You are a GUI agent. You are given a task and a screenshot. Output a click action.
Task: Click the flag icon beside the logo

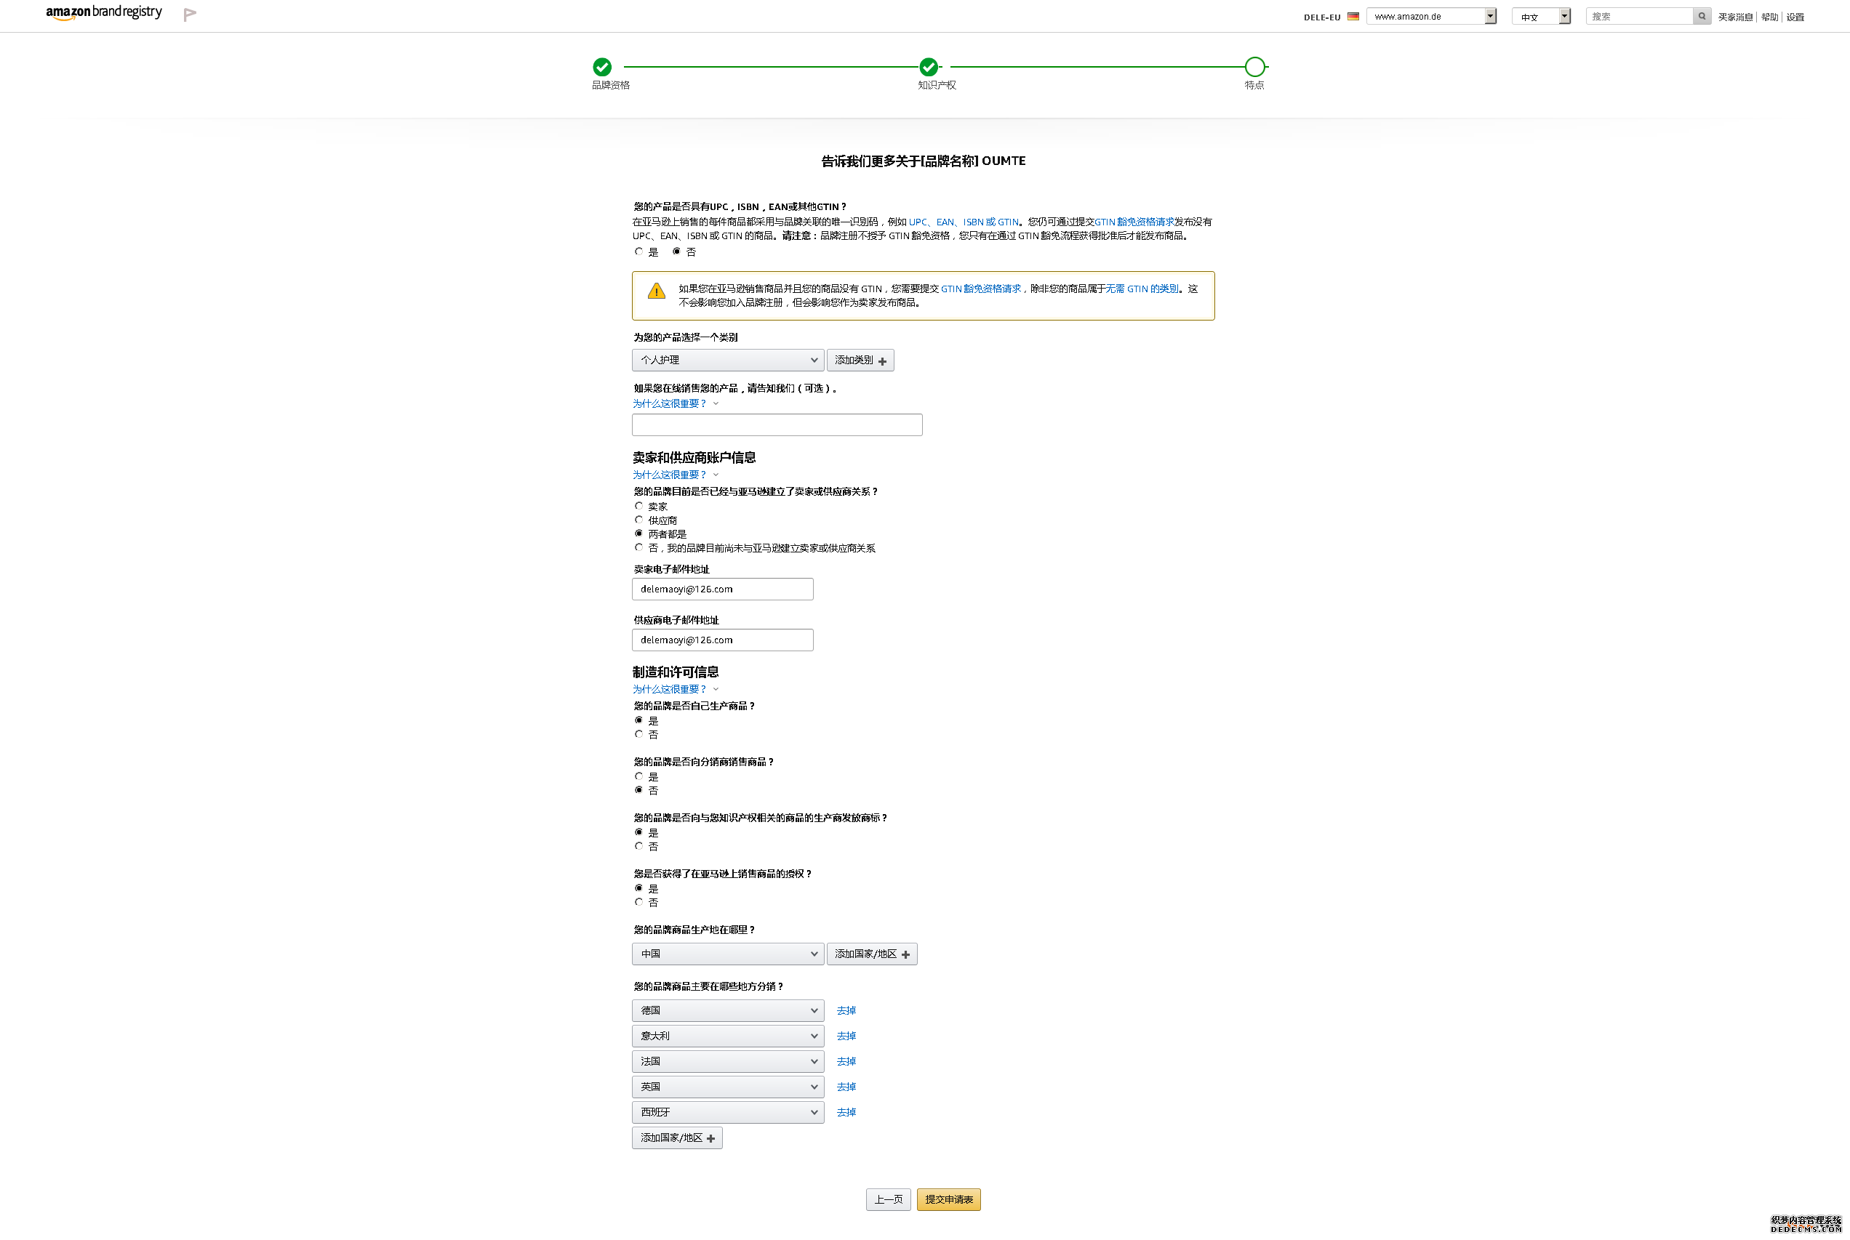click(x=189, y=15)
